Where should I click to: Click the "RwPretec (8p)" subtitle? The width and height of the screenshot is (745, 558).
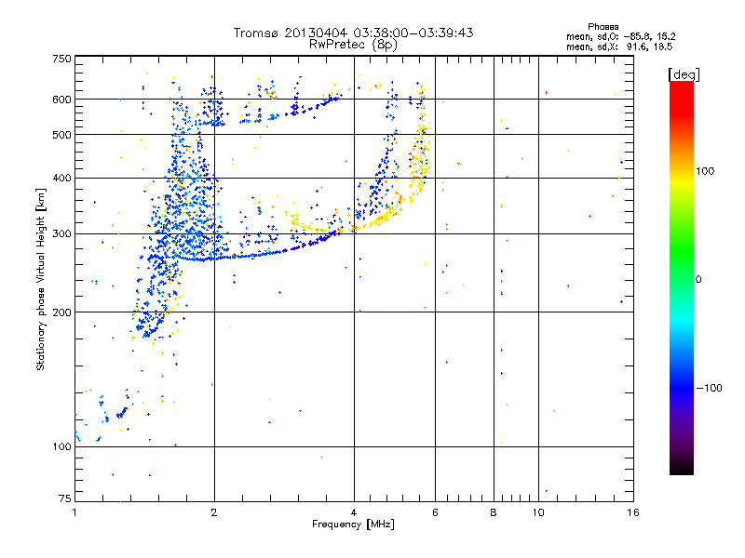[353, 45]
